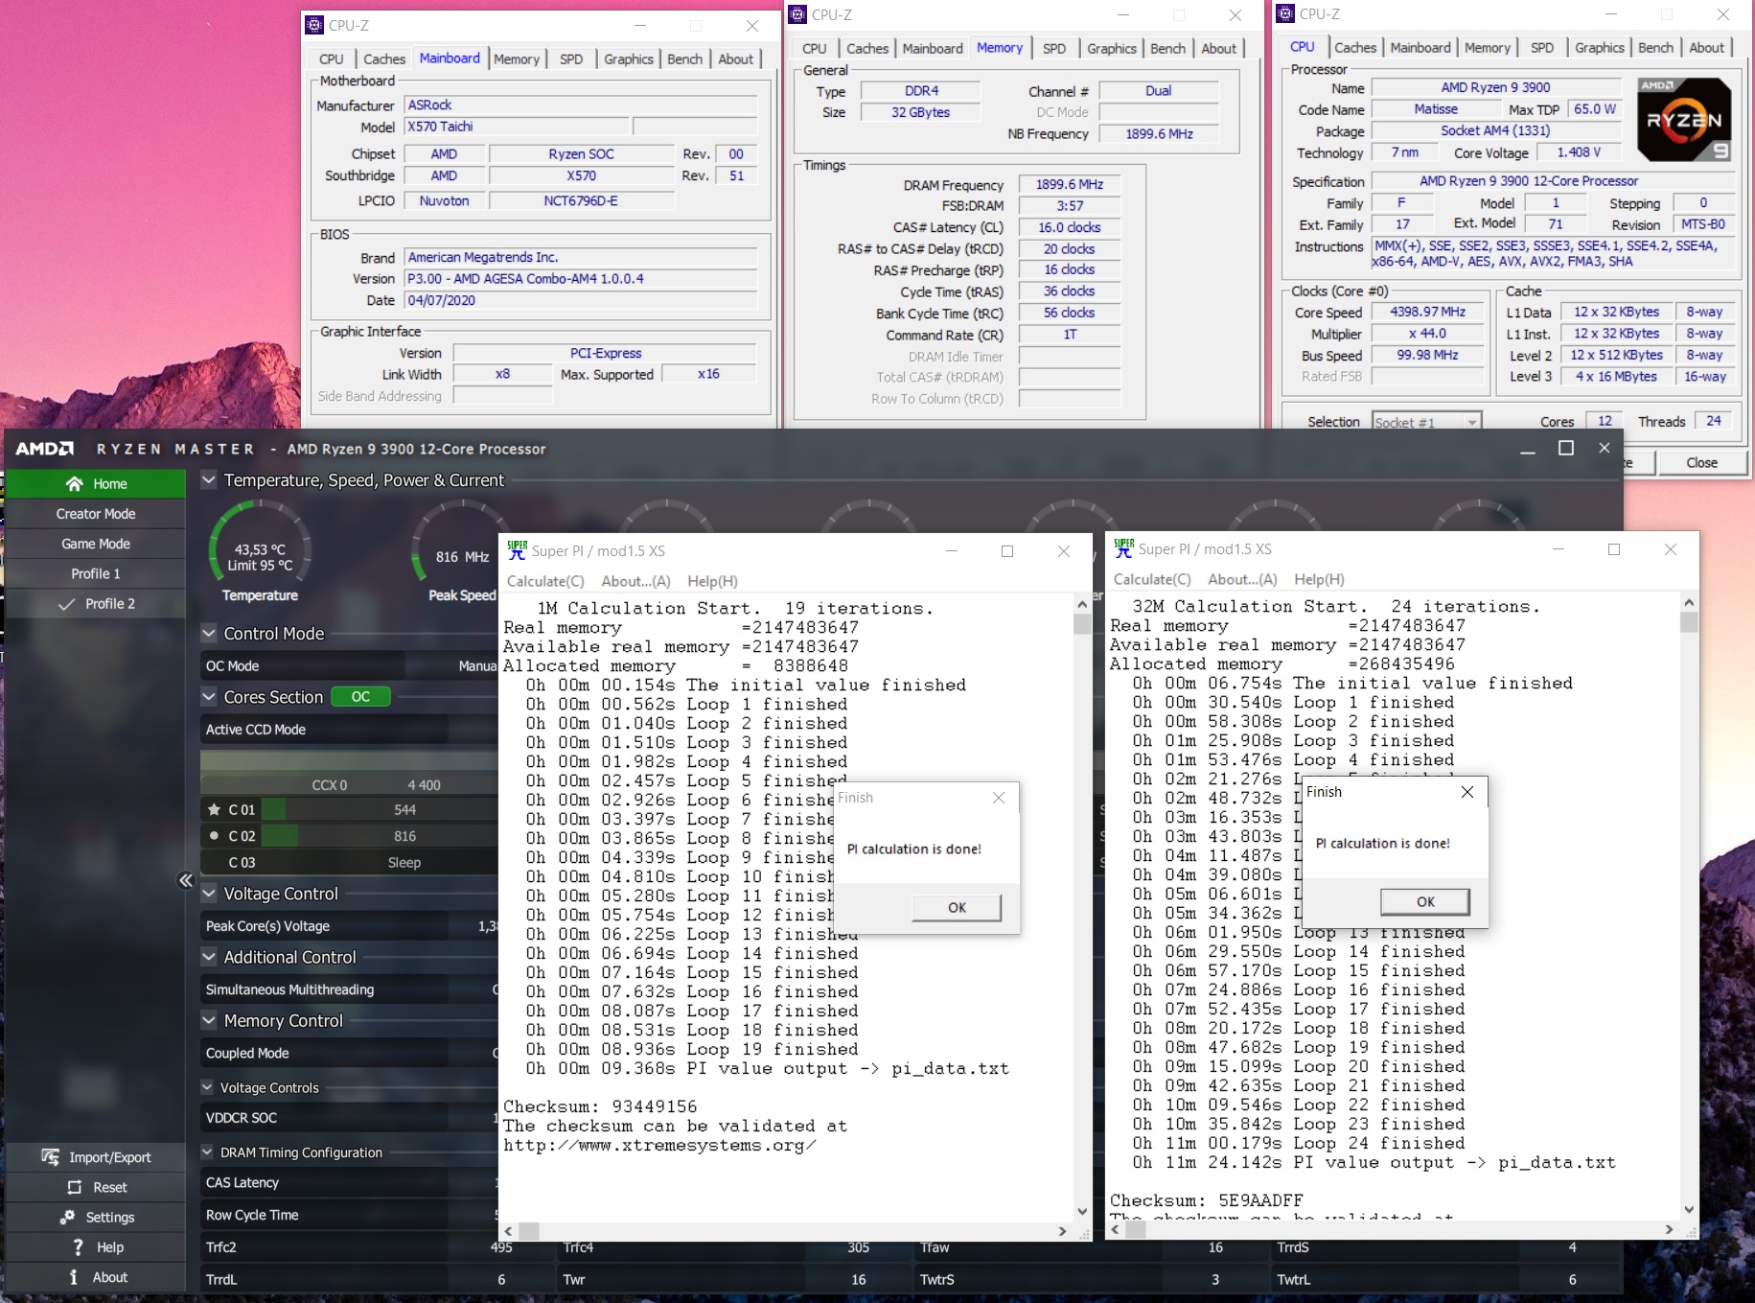Collapse the DRAM Timing Configuration subsection

click(206, 1152)
